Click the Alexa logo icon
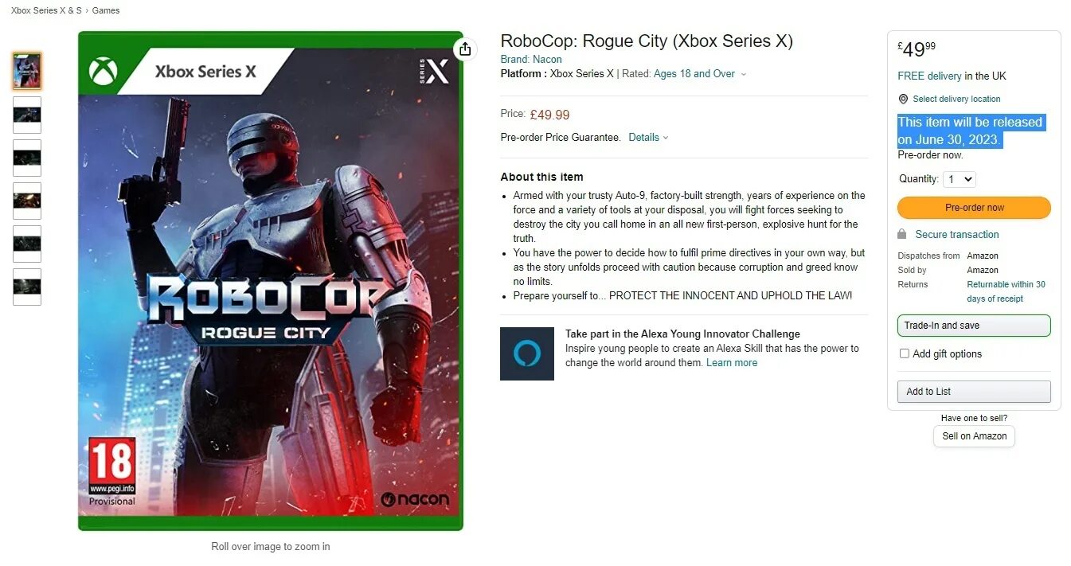The height and width of the screenshot is (566, 1071). [527, 353]
